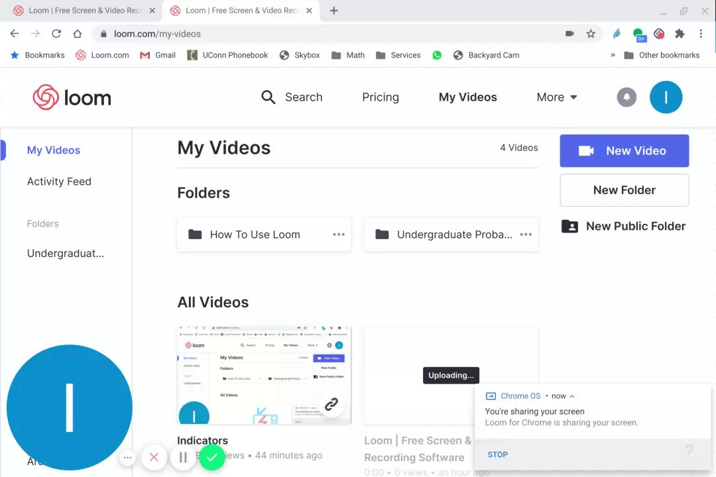
Task: Click the Loom logo in header
Action: pyautogui.click(x=72, y=97)
